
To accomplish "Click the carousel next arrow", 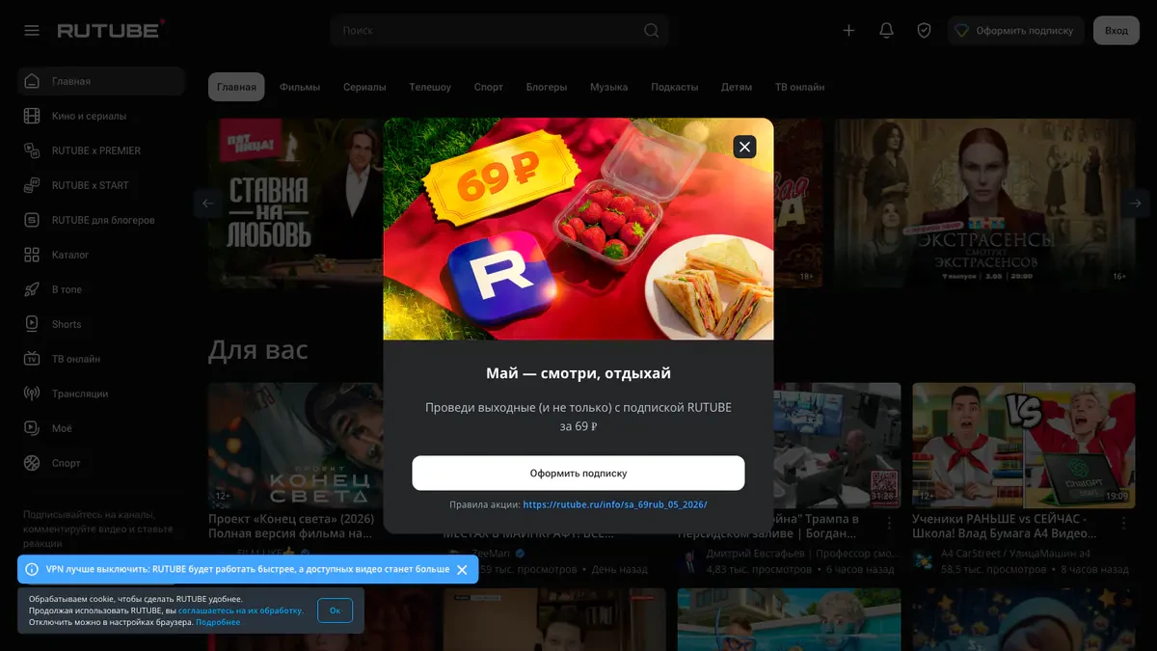I will (x=1136, y=203).
